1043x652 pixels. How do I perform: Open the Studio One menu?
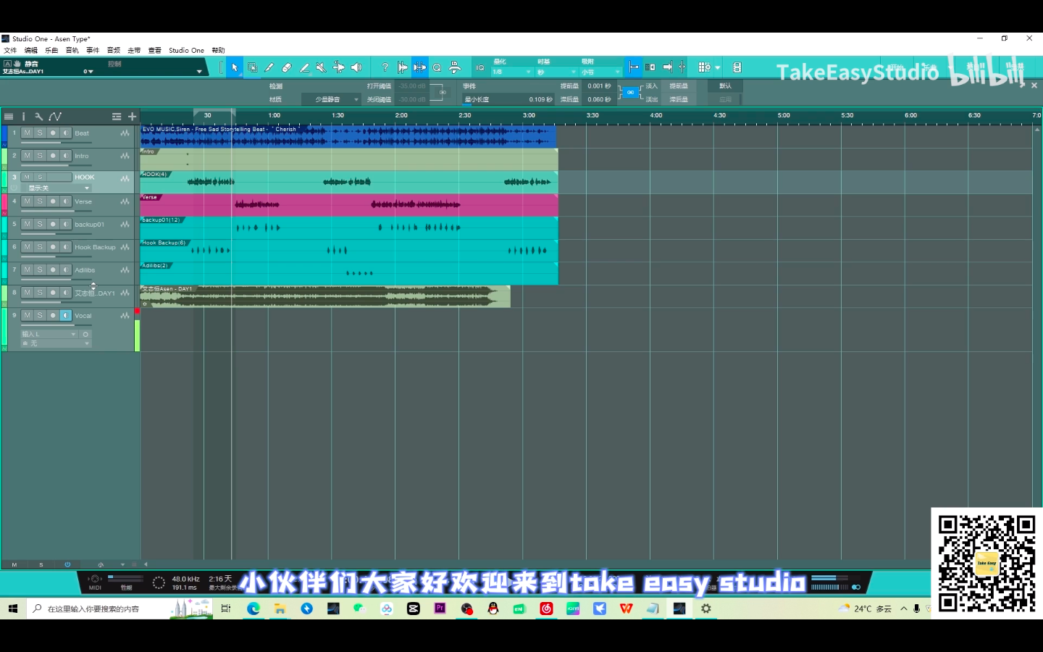coord(187,51)
